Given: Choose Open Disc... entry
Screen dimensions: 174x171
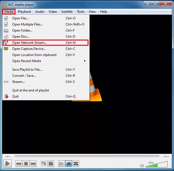Looking at the screenshot, I should click(46, 37).
